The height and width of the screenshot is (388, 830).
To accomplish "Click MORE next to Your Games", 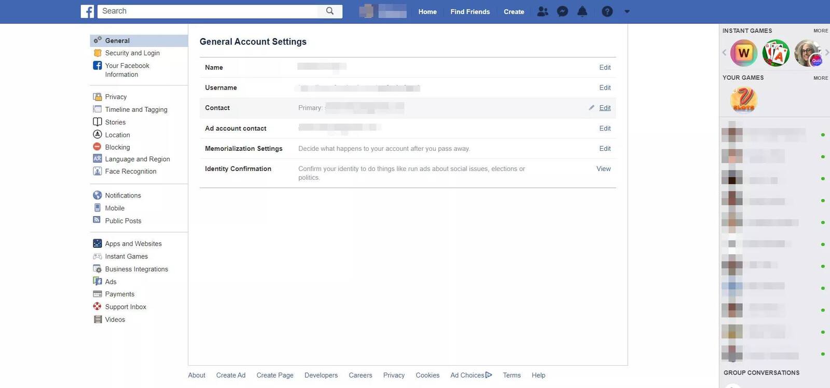I will pyautogui.click(x=821, y=78).
